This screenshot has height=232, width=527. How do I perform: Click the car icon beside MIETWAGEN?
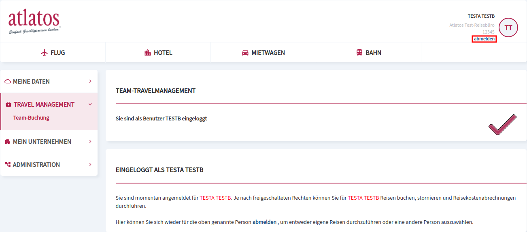245,53
